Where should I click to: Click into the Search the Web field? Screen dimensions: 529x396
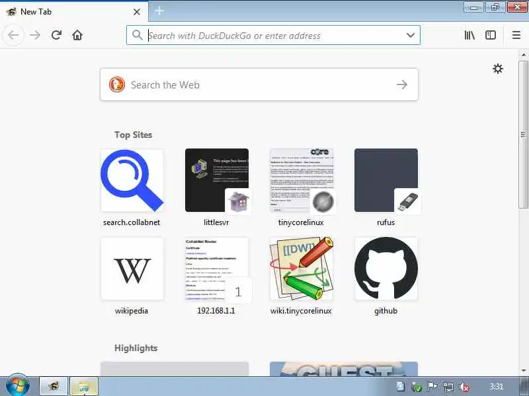259,84
